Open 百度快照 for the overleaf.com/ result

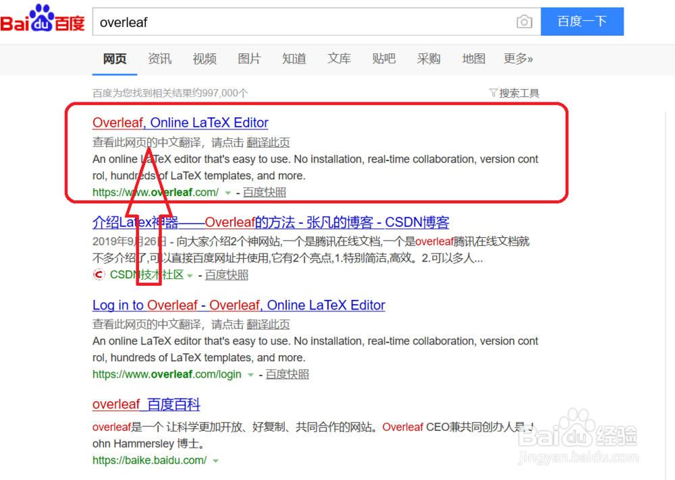[265, 192]
